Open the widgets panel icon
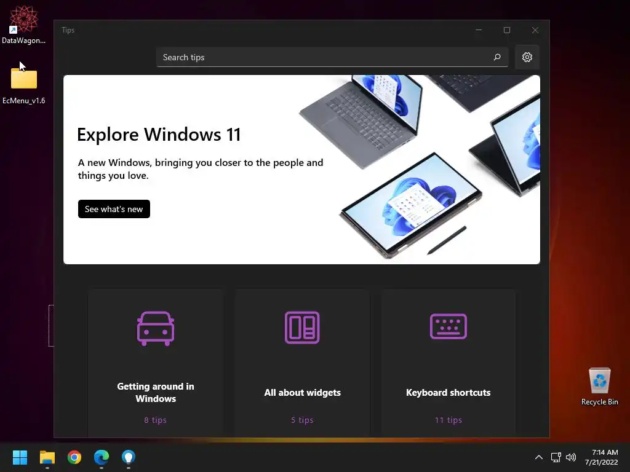 coord(302,327)
